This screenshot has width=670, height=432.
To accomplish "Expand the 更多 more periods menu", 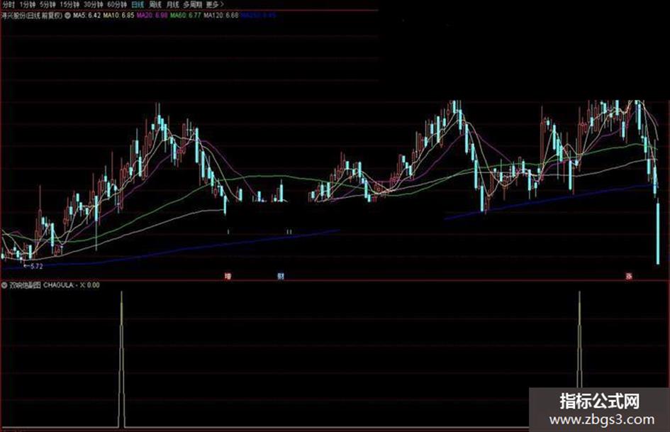I will [215, 4].
